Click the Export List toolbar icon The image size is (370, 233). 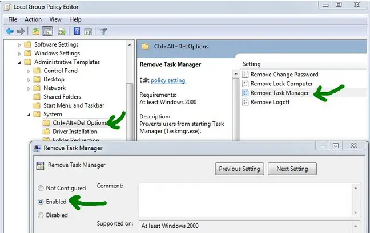pos(62,31)
